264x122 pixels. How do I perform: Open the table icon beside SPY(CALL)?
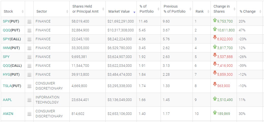click(29, 39)
